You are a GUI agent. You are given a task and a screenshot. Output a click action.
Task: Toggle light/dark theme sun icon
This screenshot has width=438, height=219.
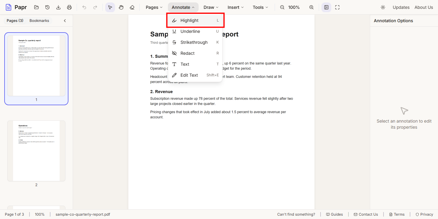coord(383,7)
